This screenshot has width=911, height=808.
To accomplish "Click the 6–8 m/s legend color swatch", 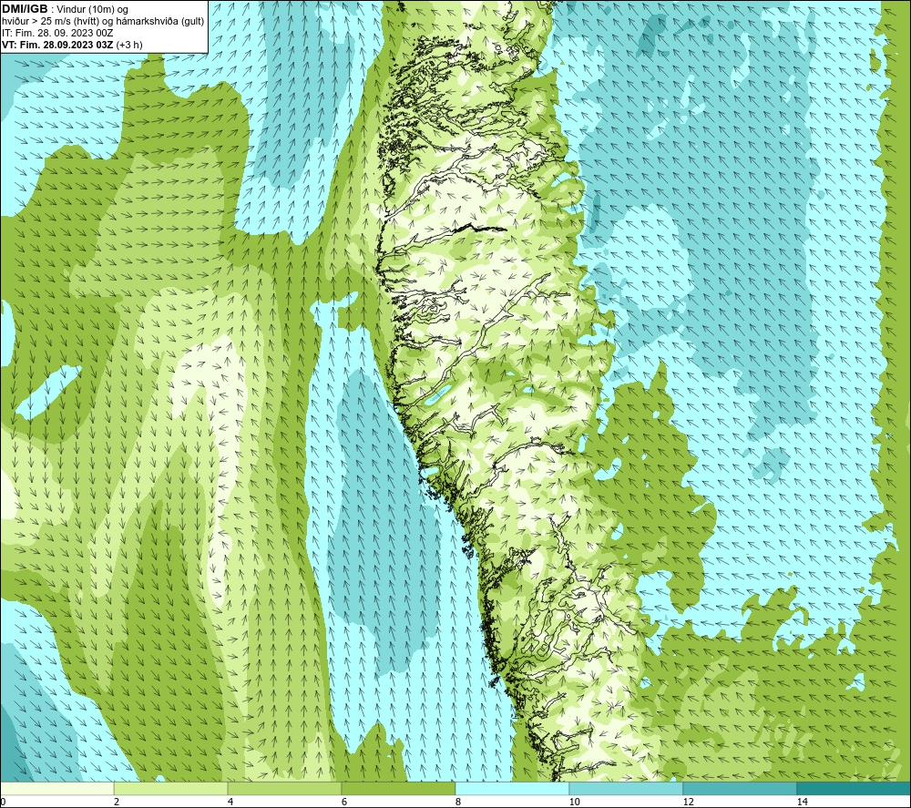I will coord(399,788).
